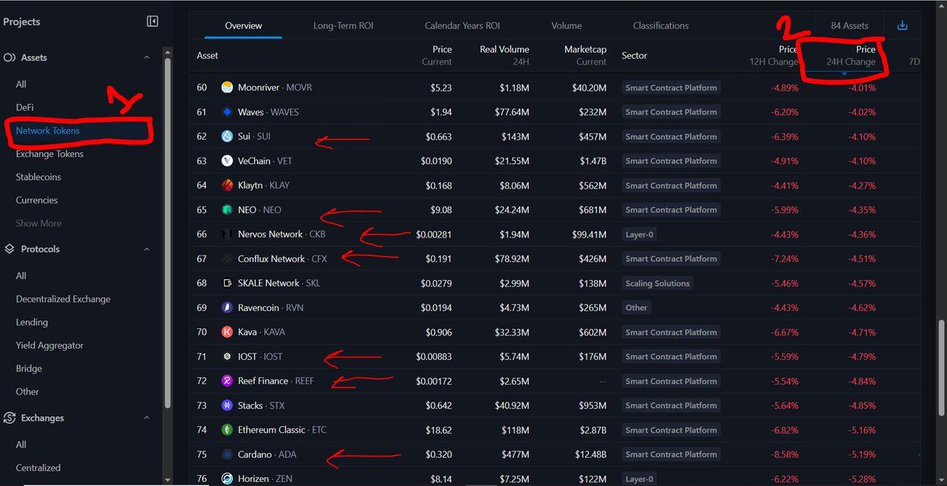Click the Nervos Network token logo
Viewport: 947px width, 486px height.
pyautogui.click(x=227, y=234)
